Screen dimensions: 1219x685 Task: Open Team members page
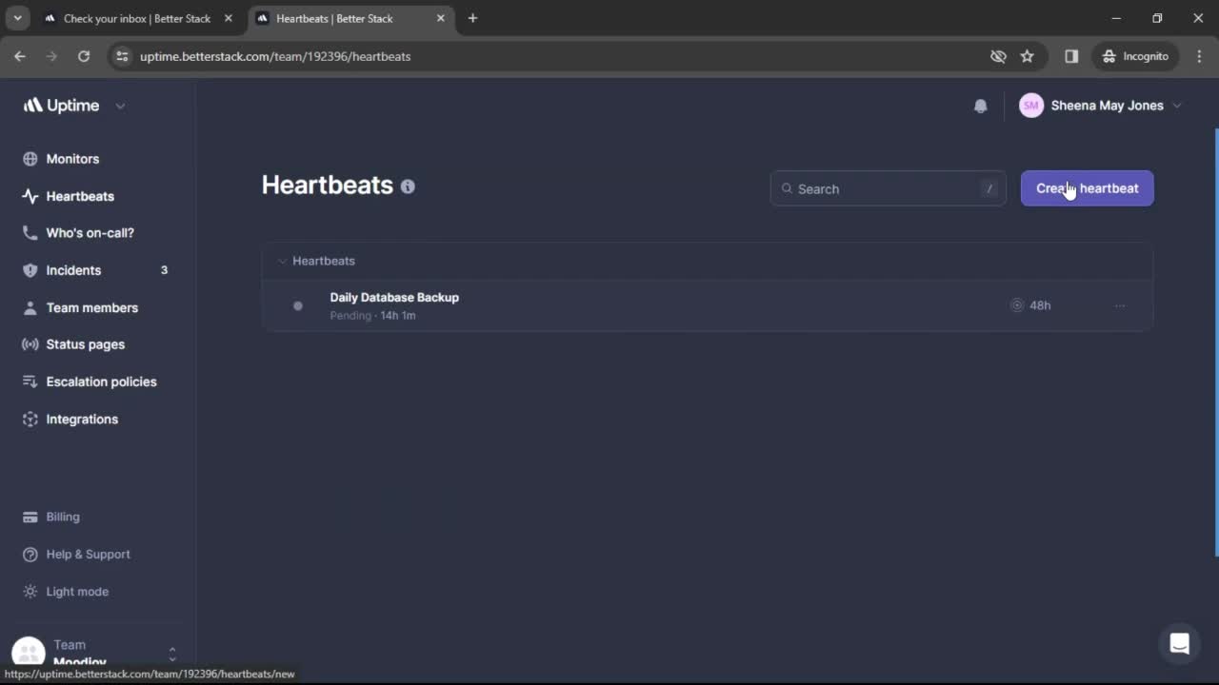(x=91, y=307)
